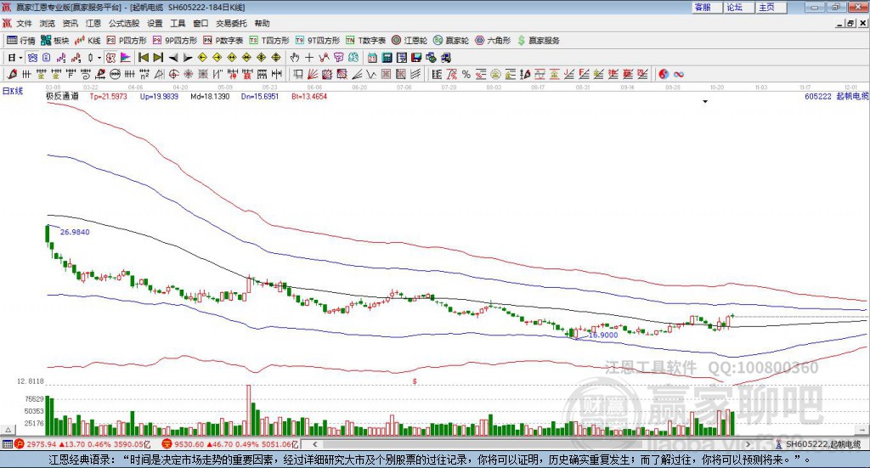
Task: Click the Shanghai index 2975.94 status entry
Action: click(x=83, y=444)
